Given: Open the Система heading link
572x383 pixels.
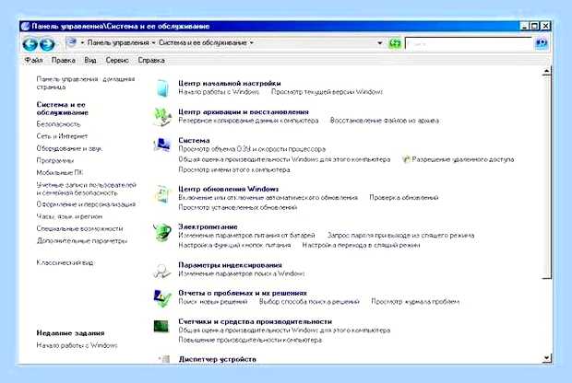Looking at the screenshot, I should tap(194, 140).
